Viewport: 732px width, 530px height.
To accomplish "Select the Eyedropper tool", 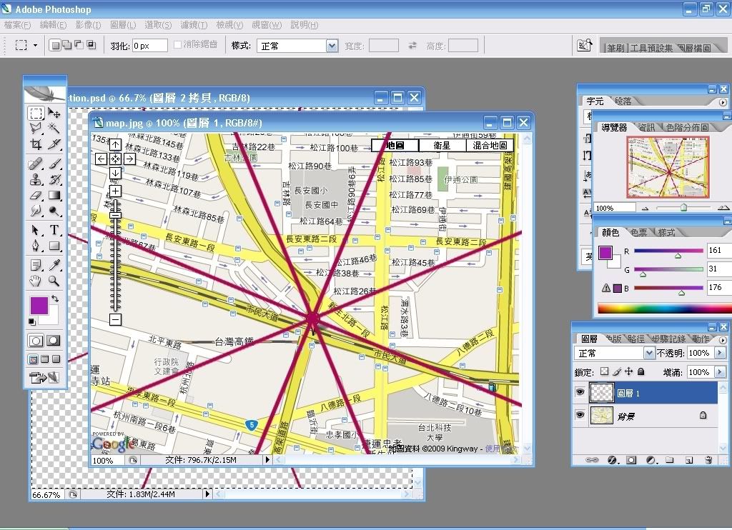I will tap(54, 265).
